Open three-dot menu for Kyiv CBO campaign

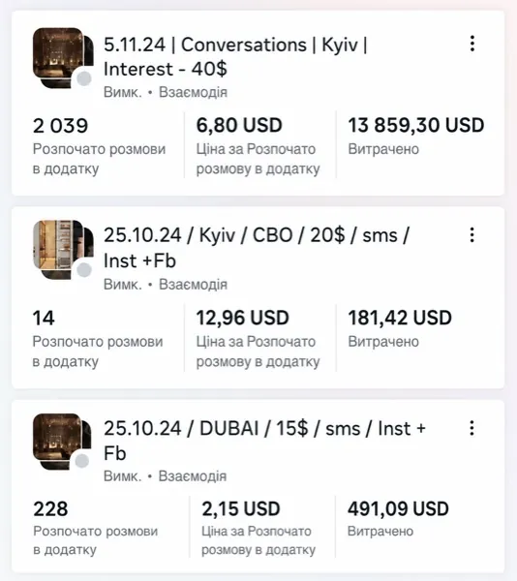(x=471, y=235)
